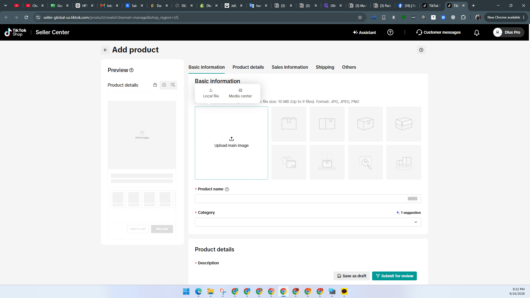Bookmark this page with the star icon
Screen dimensions: 530x298
click(360, 17)
